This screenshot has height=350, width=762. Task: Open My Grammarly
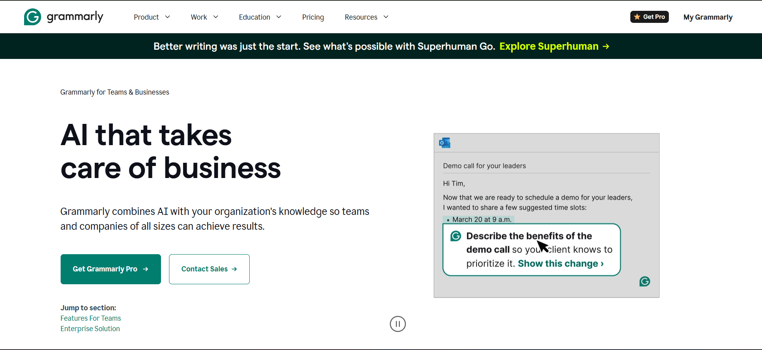(708, 17)
